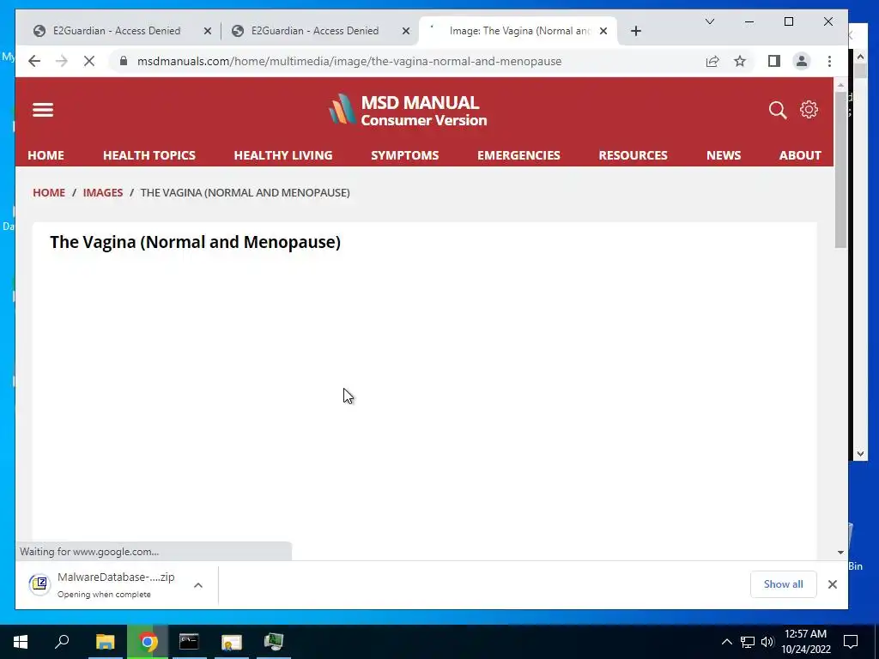Viewport: 879px width, 659px height.
Task: Open the certificate app taskbar icon
Action: 231,642
